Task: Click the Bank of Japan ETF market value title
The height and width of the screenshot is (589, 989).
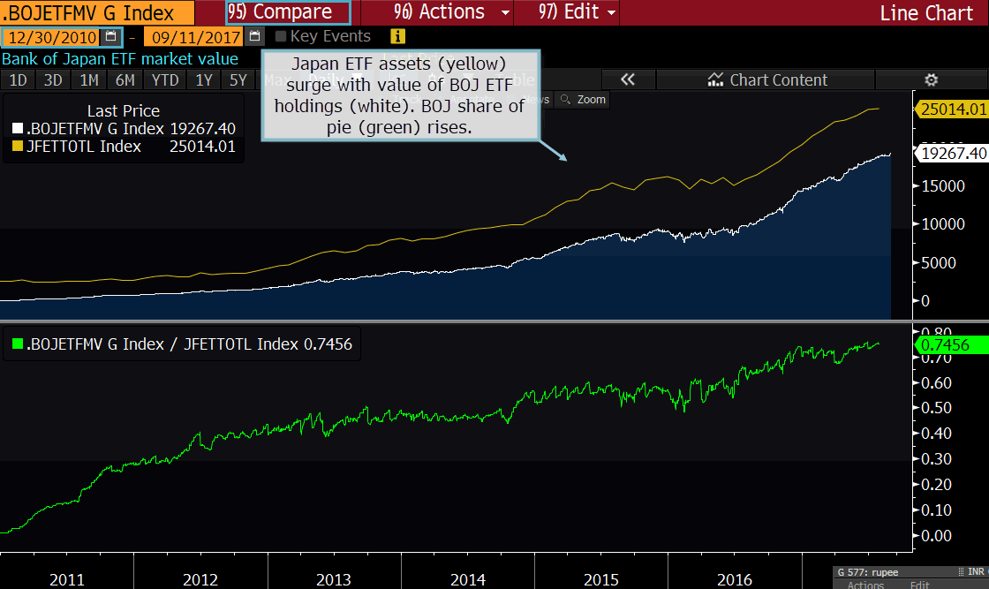Action: (120, 59)
